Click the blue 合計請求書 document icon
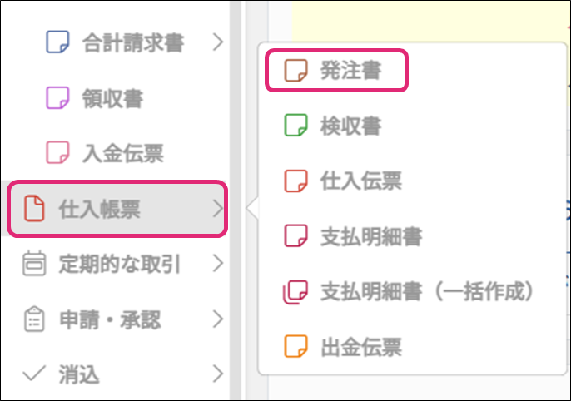 pyautogui.click(x=57, y=42)
